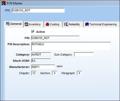Uncheck the Active checkbox

click(x=33, y=32)
